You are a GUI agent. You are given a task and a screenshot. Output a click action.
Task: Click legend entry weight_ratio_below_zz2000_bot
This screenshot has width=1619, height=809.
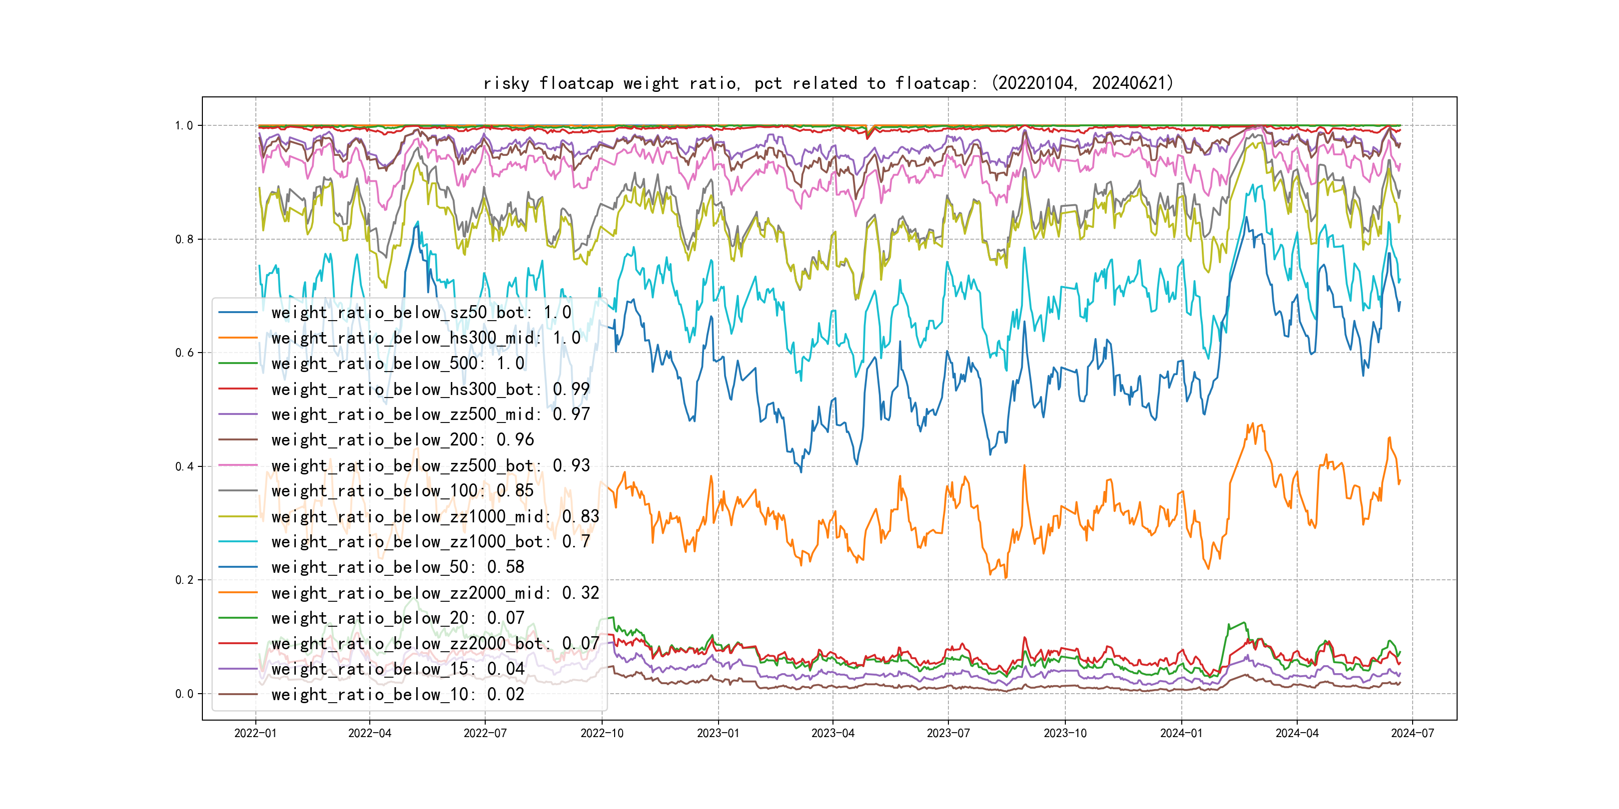[435, 643]
